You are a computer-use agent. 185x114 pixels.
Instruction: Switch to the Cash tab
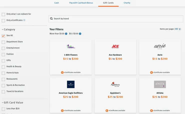pyautogui.click(x=56, y=3)
